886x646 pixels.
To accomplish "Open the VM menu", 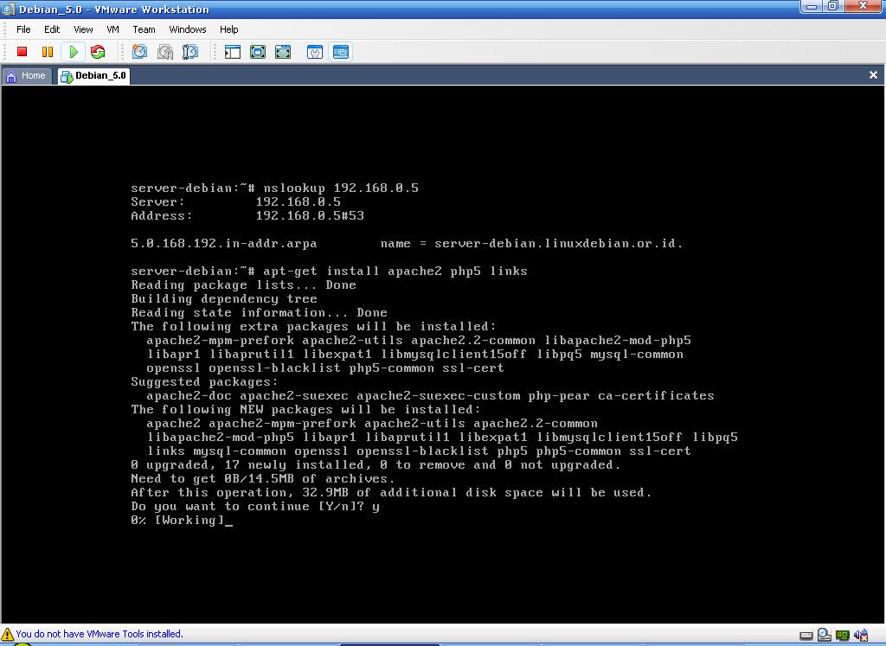I will pyautogui.click(x=113, y=29).
